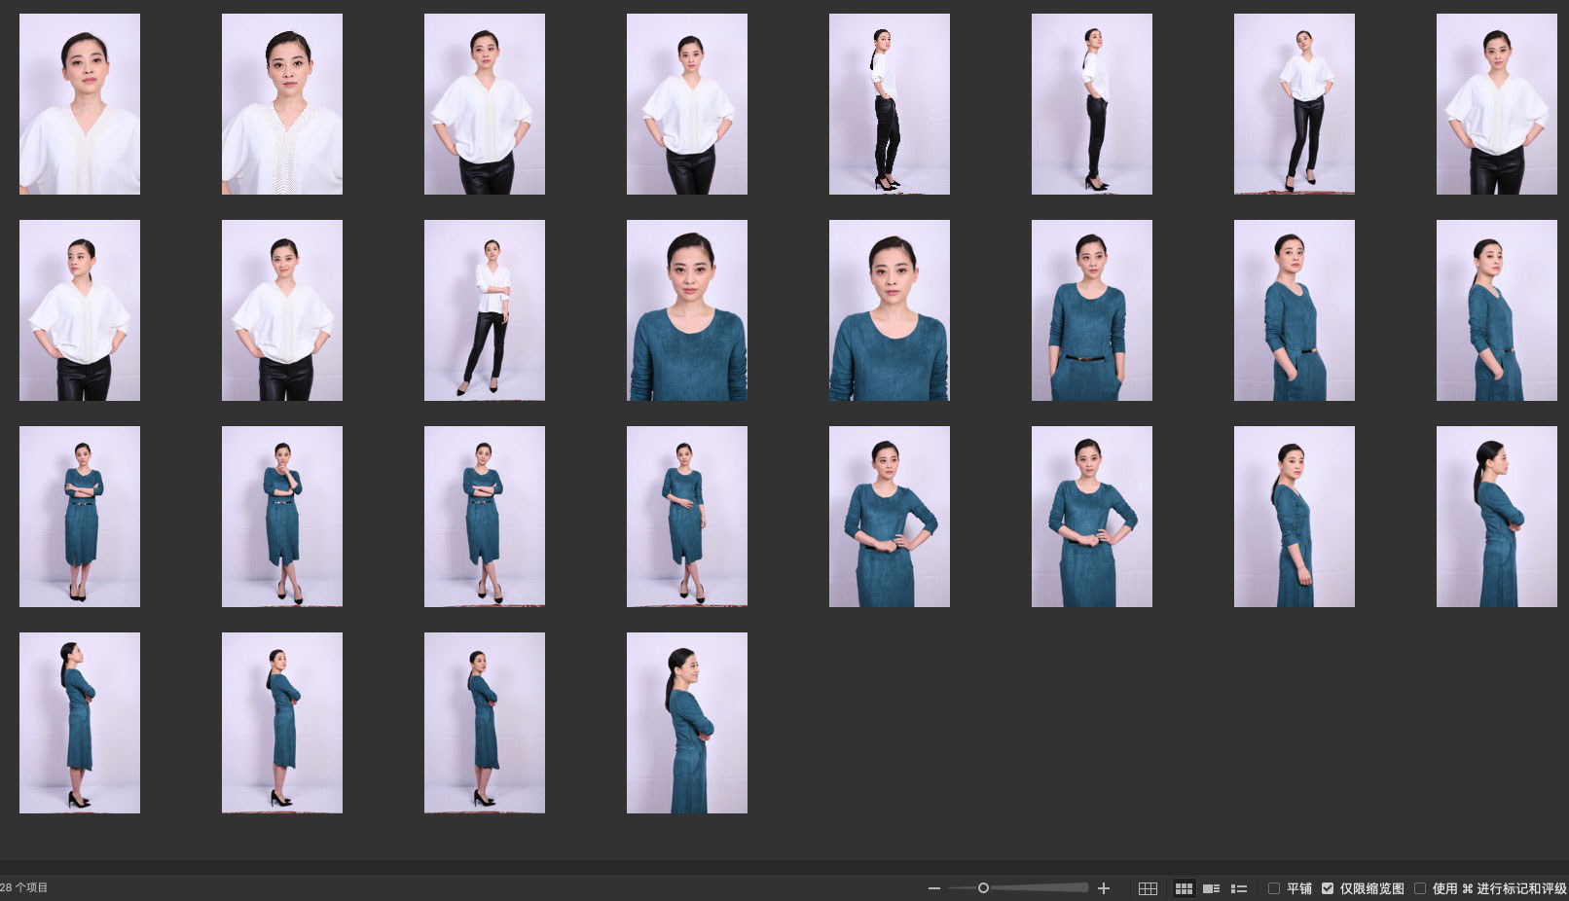Uncheck the 仅限缩览图 checkbox
The height and width of the screenshot is (901, 1569).
[1328, 888]
